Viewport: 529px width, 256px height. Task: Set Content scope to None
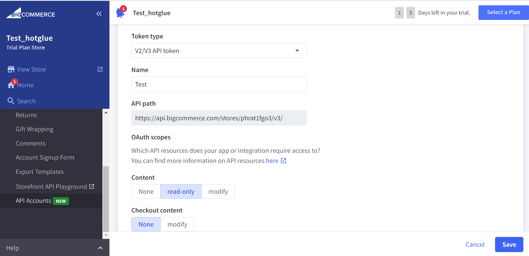tap(146, 192)
